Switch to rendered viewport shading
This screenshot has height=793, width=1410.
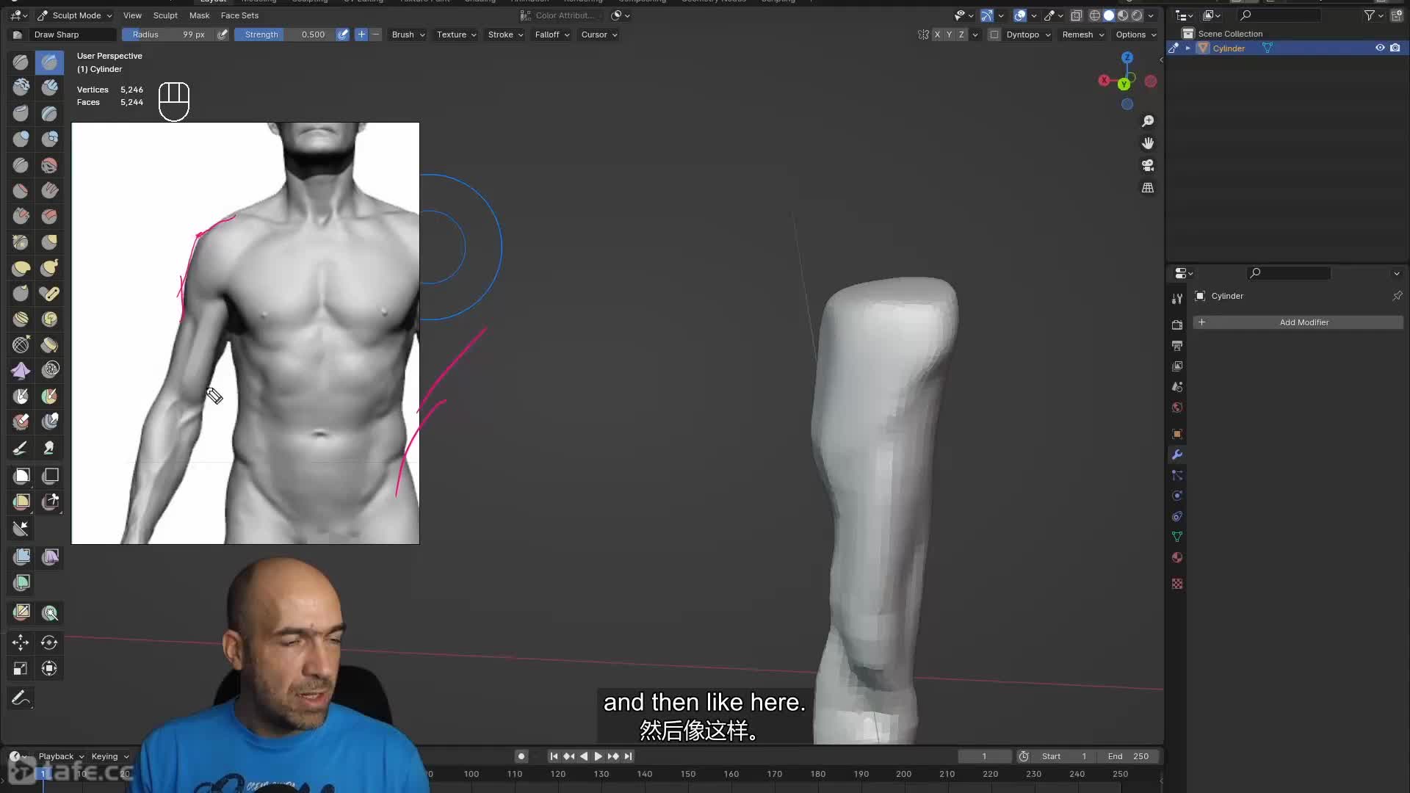coord(1137,15)
